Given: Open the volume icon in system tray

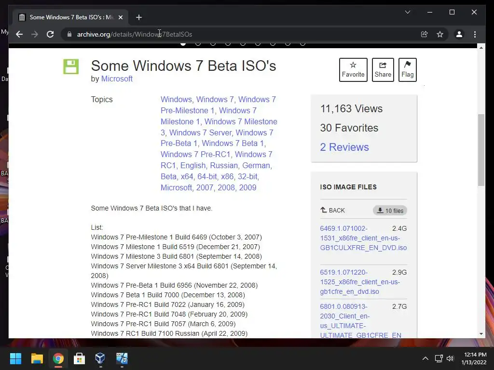Looking at the screenshot, I should point(450,358).
